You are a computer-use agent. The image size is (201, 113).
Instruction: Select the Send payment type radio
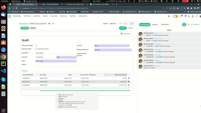coord(36,49)
